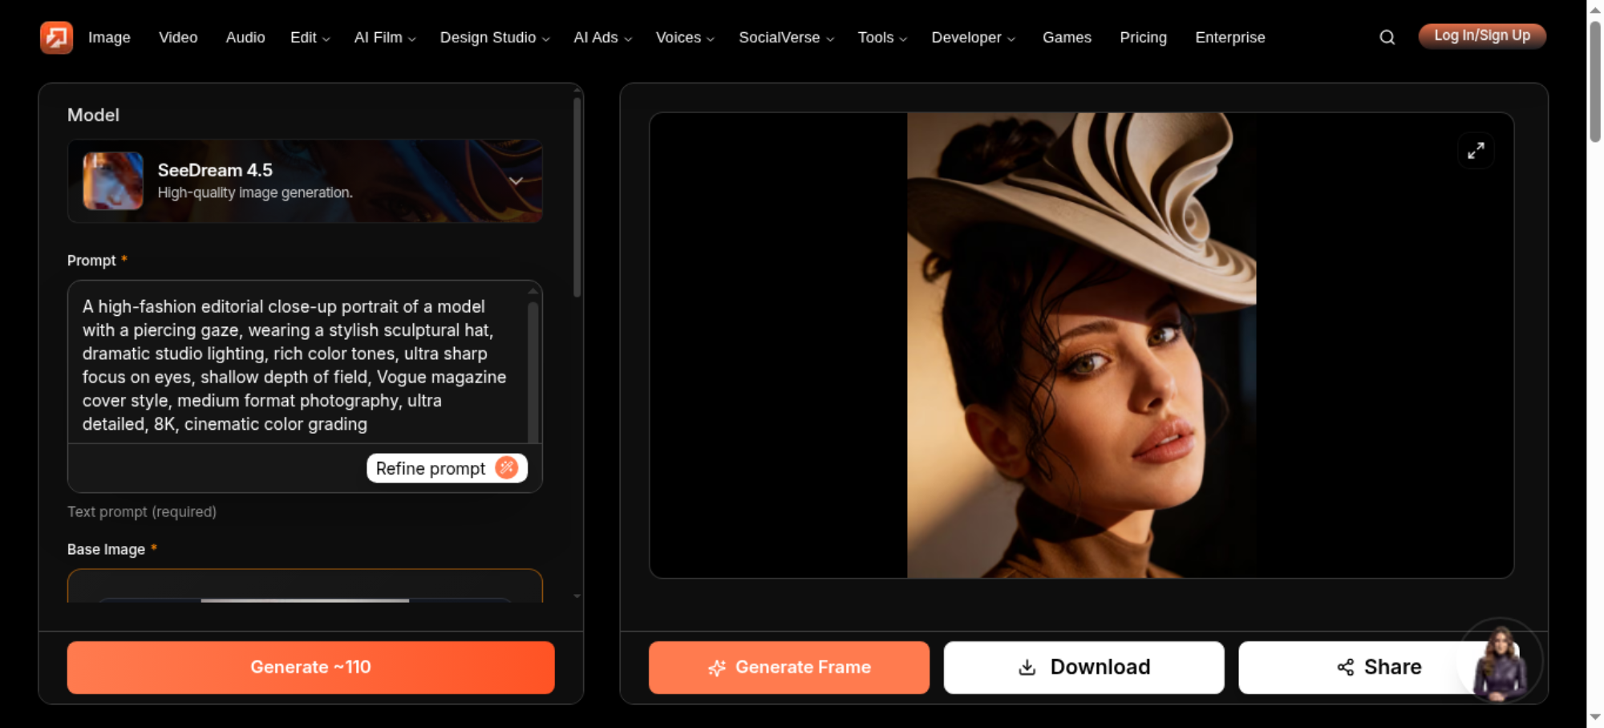Viewport: 1604px width, 728px height.
Task: Click the Refine prompt button
Action: point(447,468)
